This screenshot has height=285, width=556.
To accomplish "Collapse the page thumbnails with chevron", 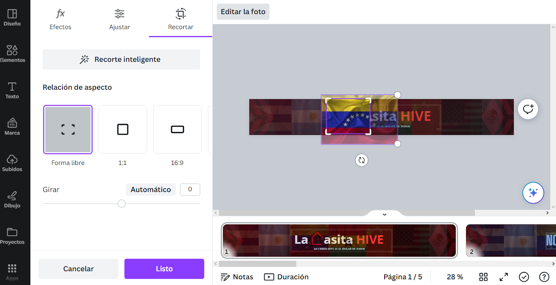I will coord(385,214).
